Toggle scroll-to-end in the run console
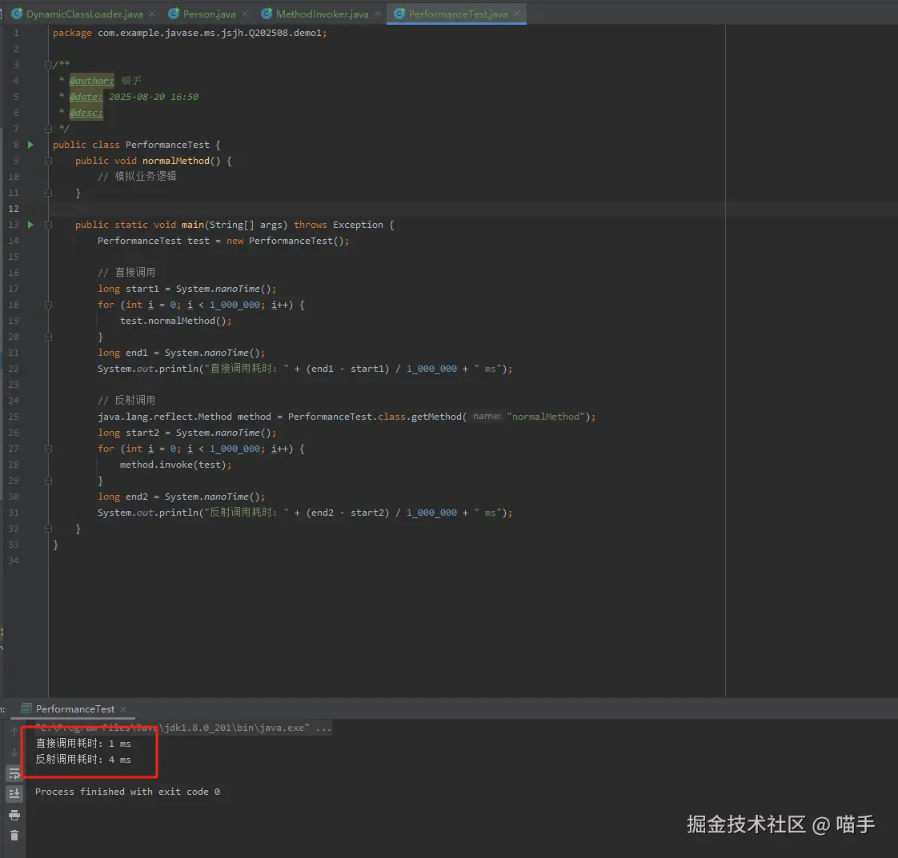The image size is (898, 858). [14, 794]
